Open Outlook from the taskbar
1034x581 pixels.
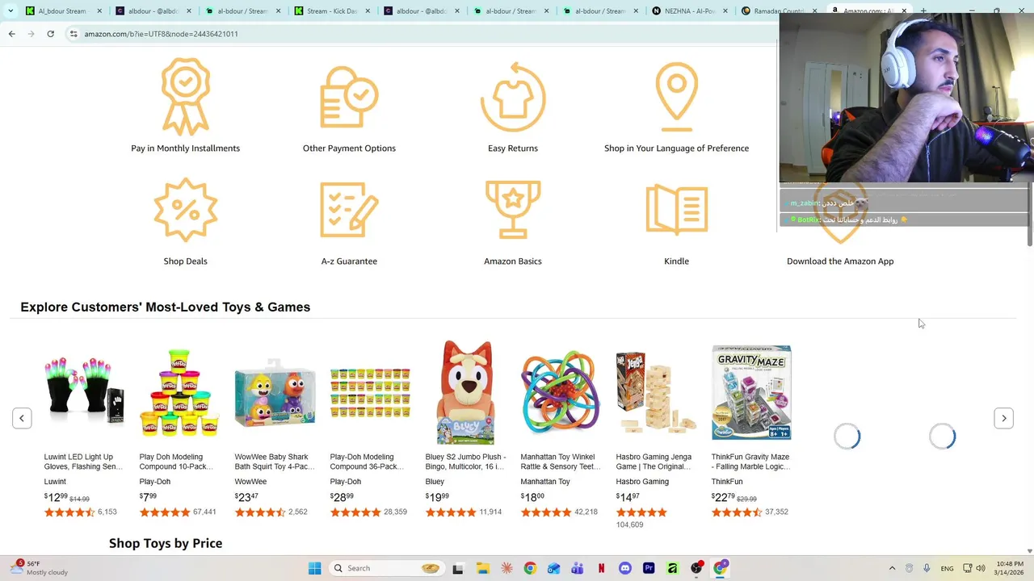pos(554,568)
